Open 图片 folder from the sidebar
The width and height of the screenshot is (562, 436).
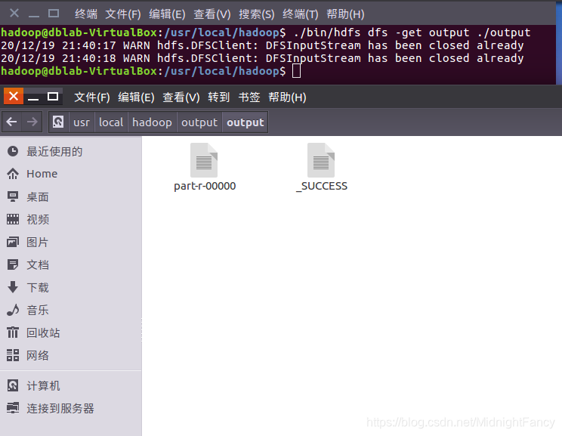(x=38, y=242)
